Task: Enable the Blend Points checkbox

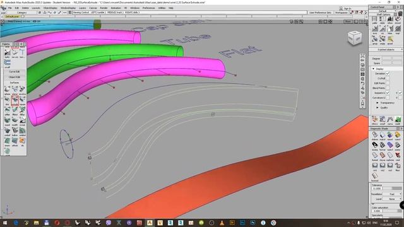Action: (387, 88)
